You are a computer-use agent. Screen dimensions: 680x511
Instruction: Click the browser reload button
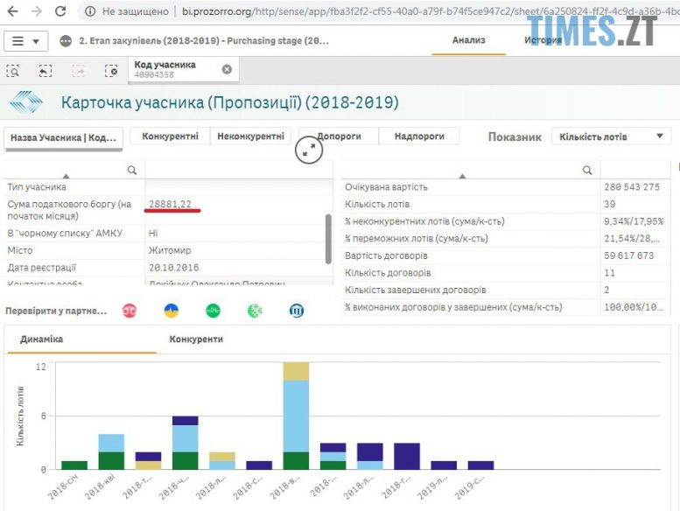tap(60, 11)
